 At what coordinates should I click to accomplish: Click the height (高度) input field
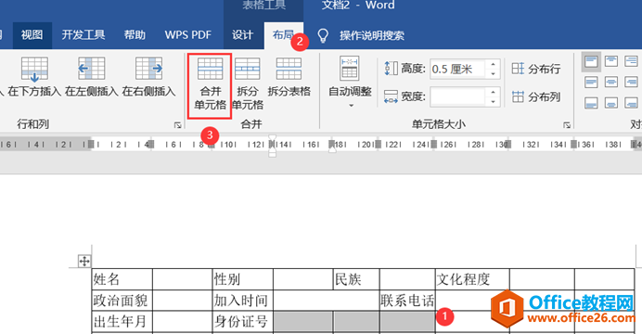click(x=457, y=69)
